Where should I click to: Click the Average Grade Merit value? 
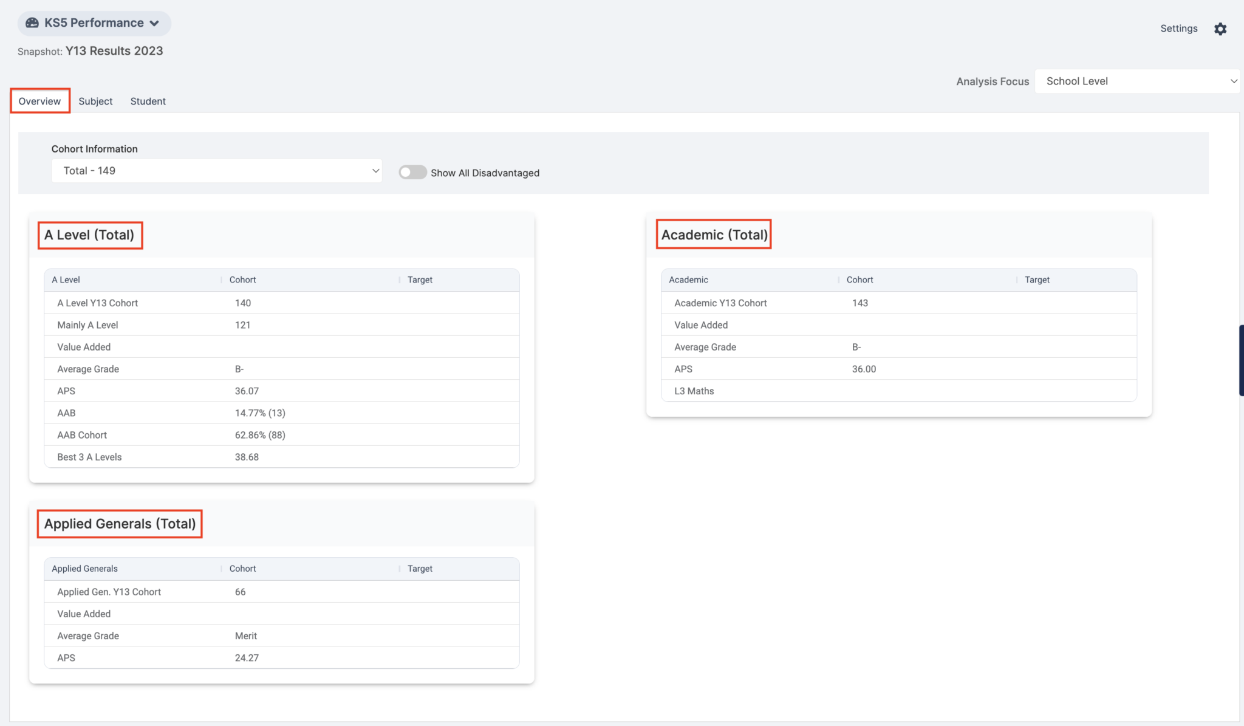[246, 635]
